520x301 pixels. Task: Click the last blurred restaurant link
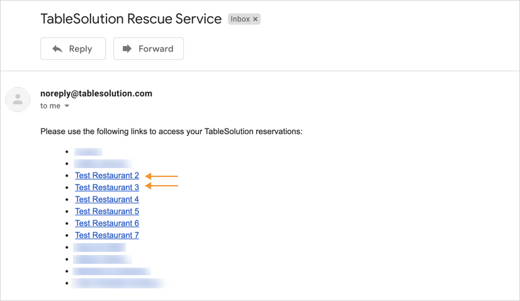(x=119, y=283)
